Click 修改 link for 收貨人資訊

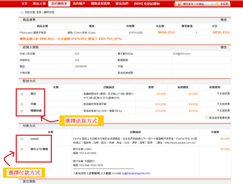(x=223, y=47)
